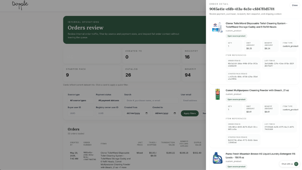Click the $166.18 benefit dollars applied cell
The image size is (302, 170).
(184, 153)
